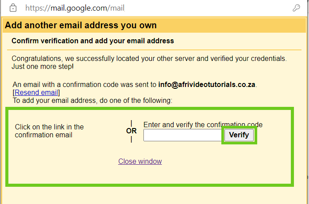309x204 pixels.
Task: Click the key saved-password icon
Action: [297, 8]
